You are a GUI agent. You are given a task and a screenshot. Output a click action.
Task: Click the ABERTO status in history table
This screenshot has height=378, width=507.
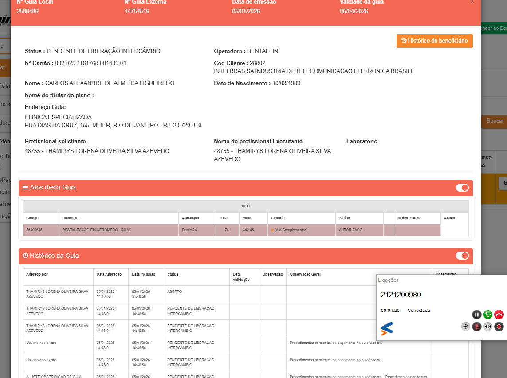(175, 291)
